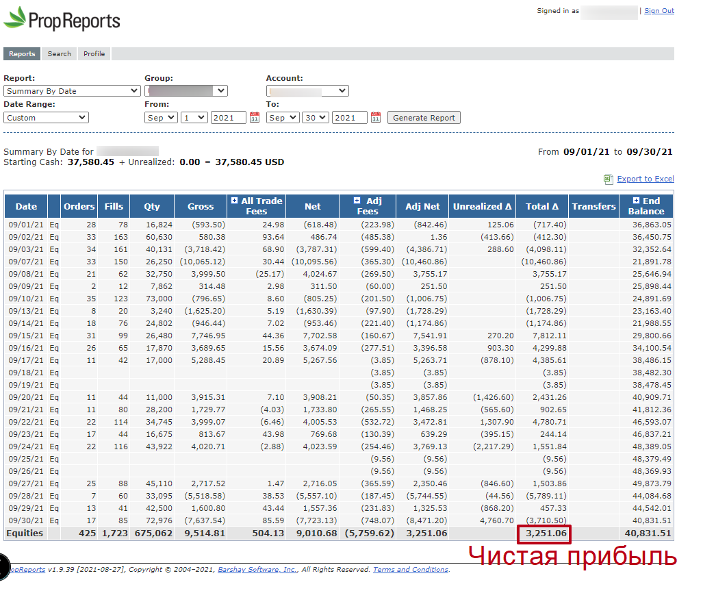Open the Date Range dropdown
Screen dimensions: 703x591
click(x=46, y=118)
